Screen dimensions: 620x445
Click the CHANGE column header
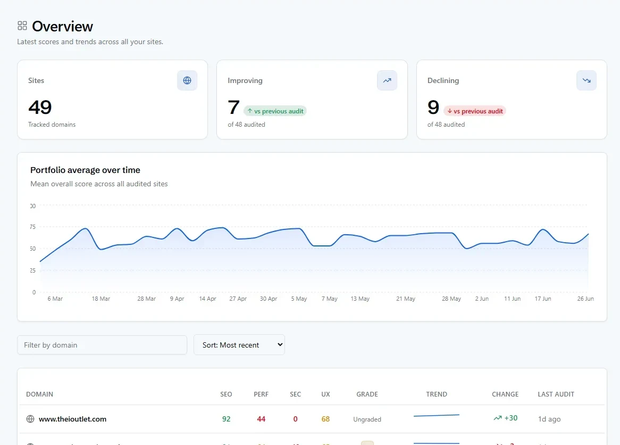[x=505, y=394]
